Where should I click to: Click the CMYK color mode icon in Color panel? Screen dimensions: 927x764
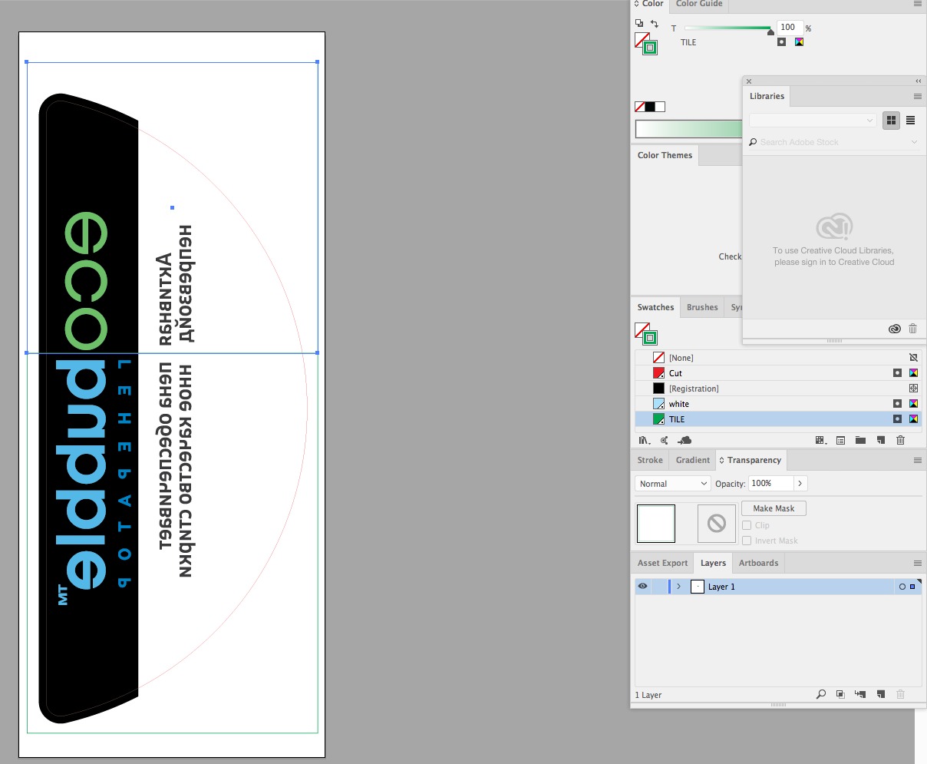pyautogui.click(x=799, y=42)
